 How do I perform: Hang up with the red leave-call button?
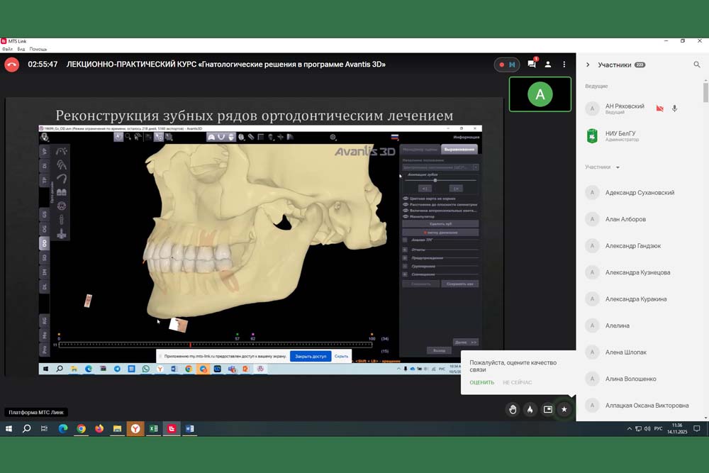pos(11,65)
